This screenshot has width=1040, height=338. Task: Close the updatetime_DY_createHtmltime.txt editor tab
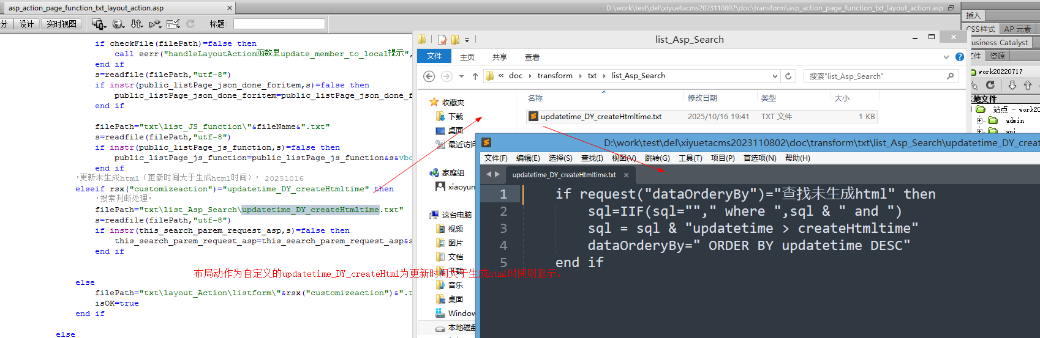pyautogui.click(x=626, y=175)
